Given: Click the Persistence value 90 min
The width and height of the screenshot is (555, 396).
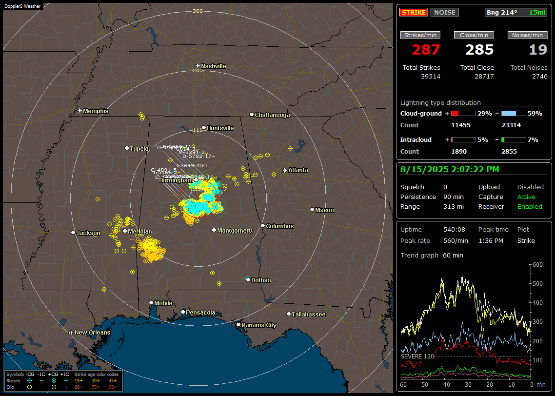Looking at the screenshot, I should (x=454, y=197).
